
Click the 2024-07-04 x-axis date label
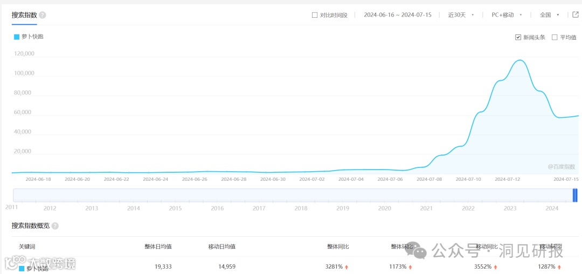351,179
